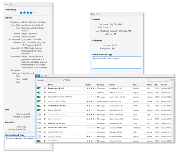Select the Colmcille MT Std Italic row name

[56, 132]
